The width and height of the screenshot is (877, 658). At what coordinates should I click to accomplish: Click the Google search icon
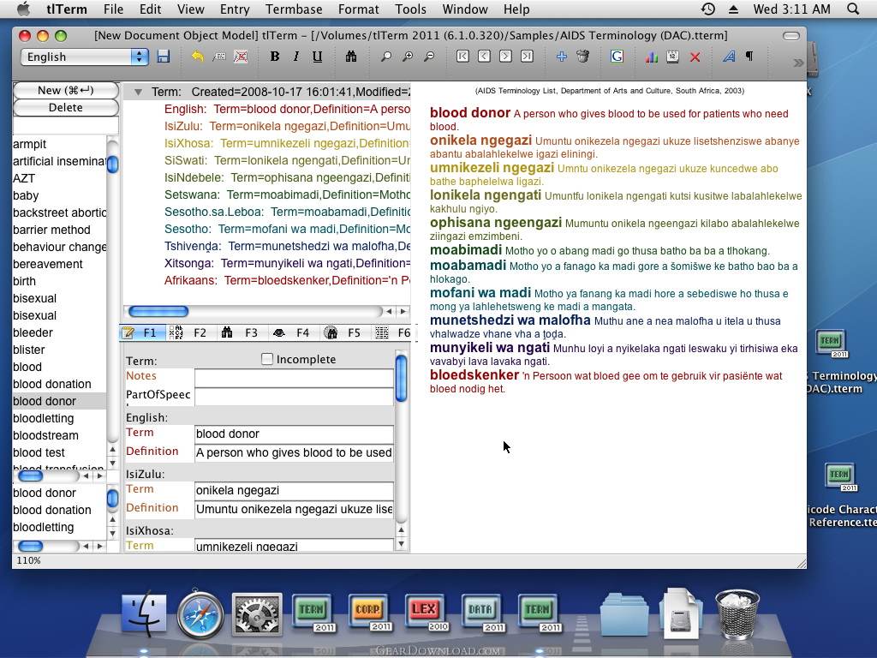[617, 57]
